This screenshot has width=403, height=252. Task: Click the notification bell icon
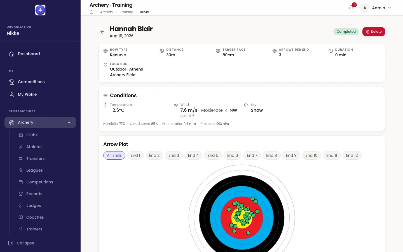coord(351,8)
